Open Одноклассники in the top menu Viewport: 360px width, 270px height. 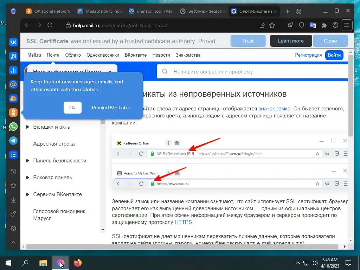(x=103, y=55)
